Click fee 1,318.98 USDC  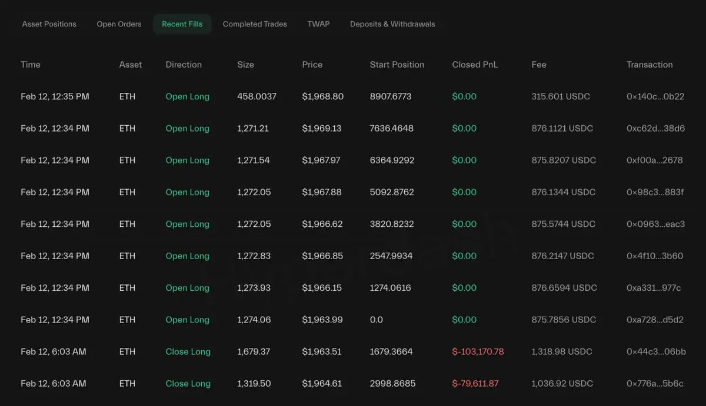[562, 351]
